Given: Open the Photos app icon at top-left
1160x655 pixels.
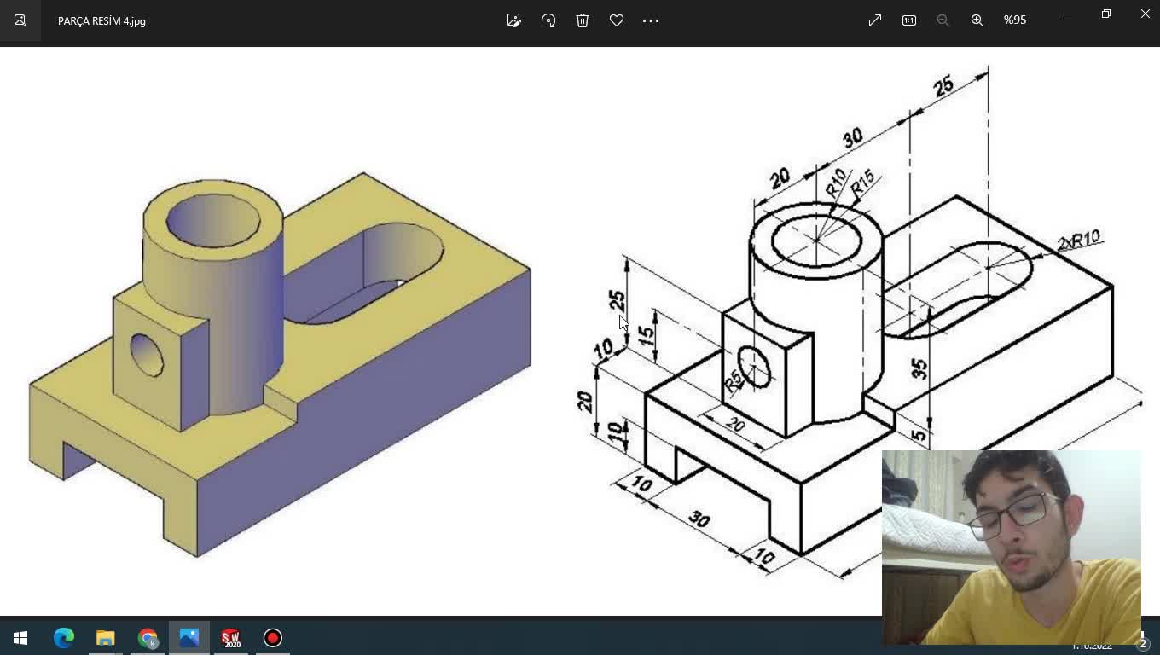Looking at the screenshot, I should click(x=20, y=20).
